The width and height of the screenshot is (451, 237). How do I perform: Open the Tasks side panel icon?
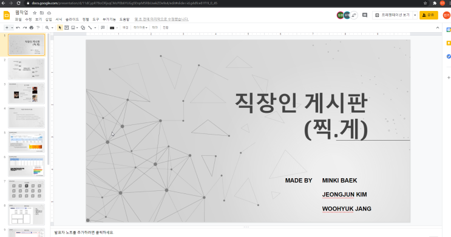[449, 56]
